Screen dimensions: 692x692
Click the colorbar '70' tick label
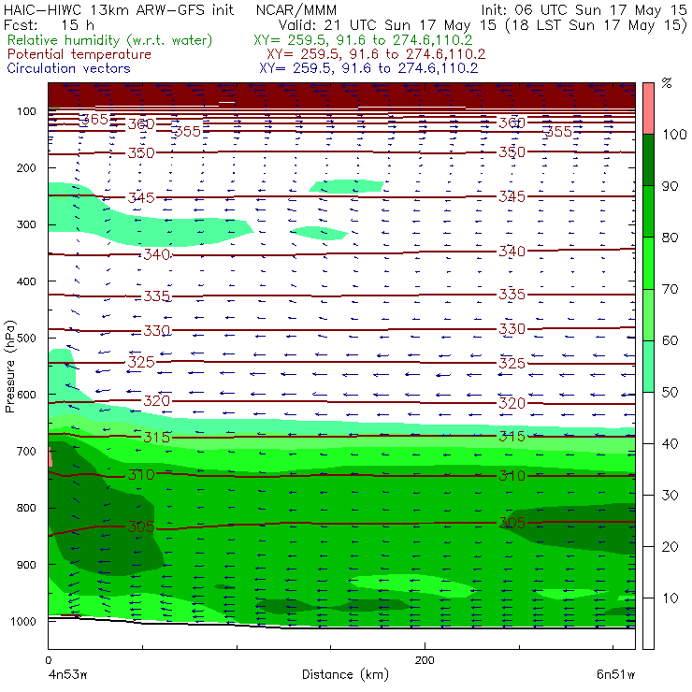click(670, 289)
